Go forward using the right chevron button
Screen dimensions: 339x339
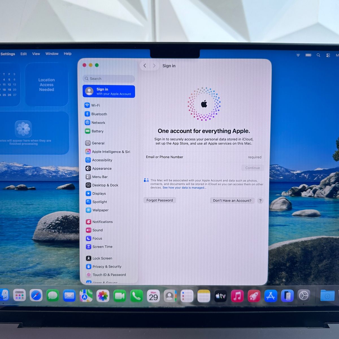click(x=154, y=66)
